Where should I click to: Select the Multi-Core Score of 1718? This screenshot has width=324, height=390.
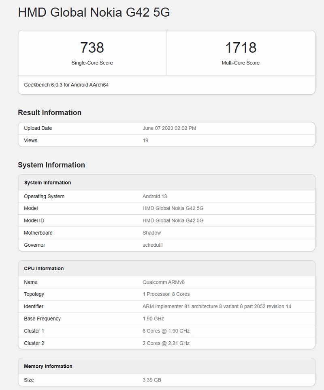coord(240,47)
